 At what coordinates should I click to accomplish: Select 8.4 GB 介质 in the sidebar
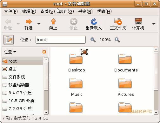click(x=22, y=93)
